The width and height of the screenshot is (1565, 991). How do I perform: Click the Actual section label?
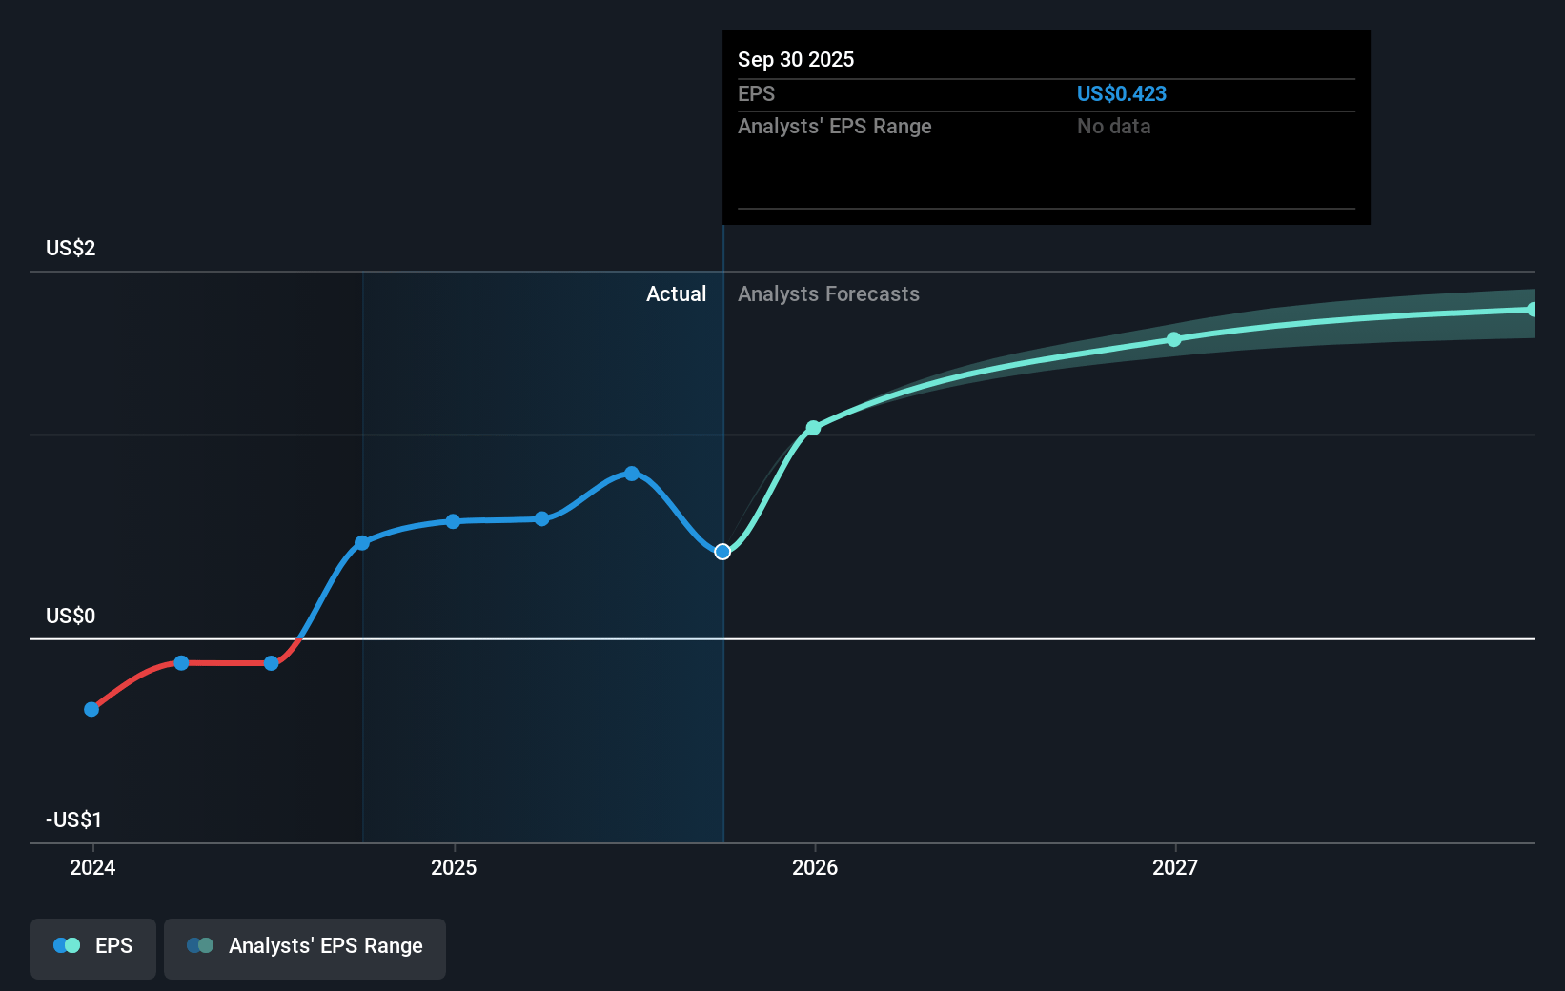(x=676, y=294)
